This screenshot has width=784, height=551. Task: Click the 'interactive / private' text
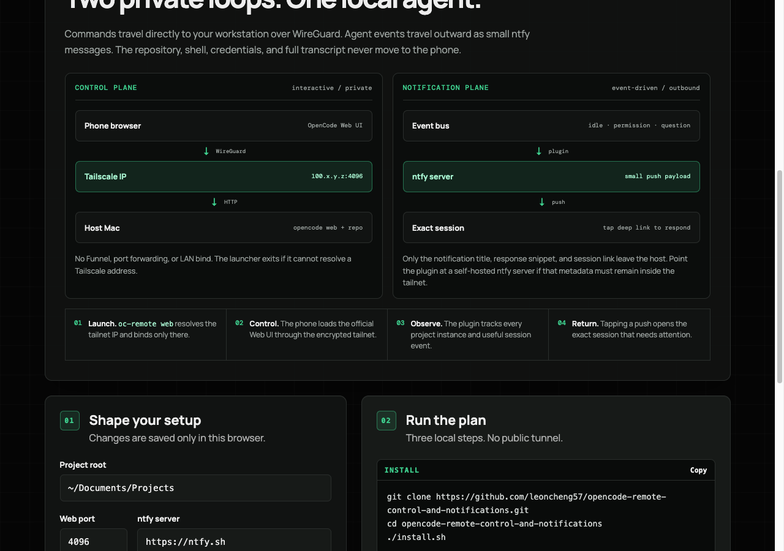(x=332, y=88)
